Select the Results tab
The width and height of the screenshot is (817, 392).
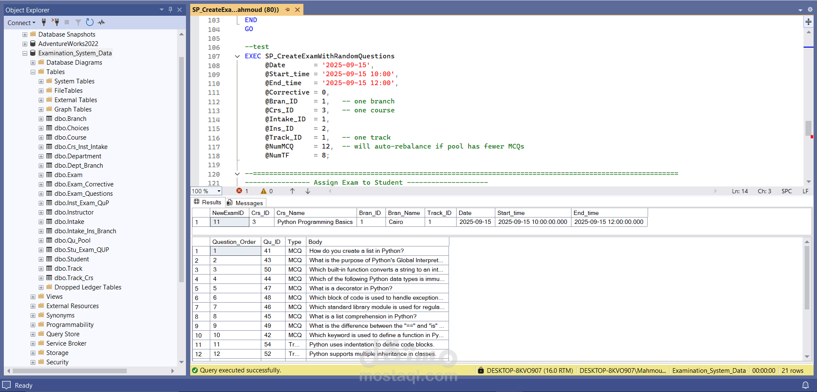[208, 202]
